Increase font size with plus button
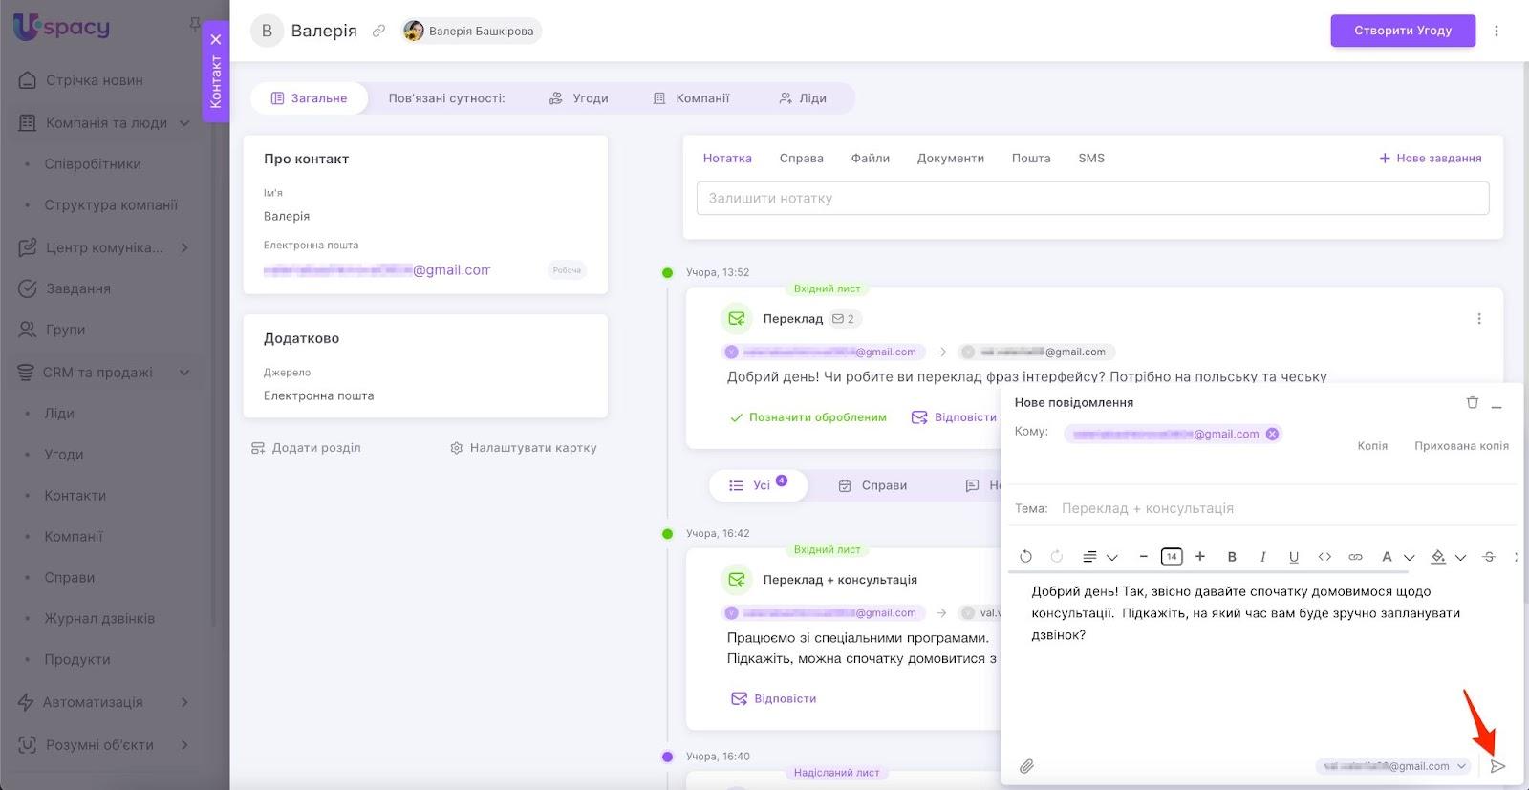This screenshot has width=1529, height=790. [x=1200, y=556]
